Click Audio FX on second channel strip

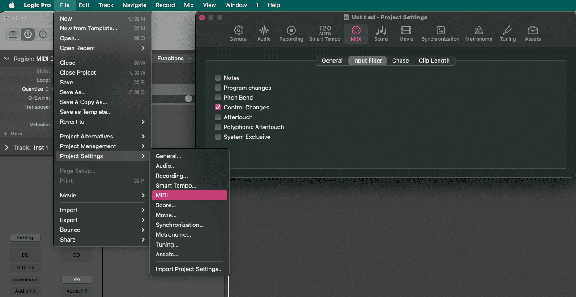click(x=77, y=291)
